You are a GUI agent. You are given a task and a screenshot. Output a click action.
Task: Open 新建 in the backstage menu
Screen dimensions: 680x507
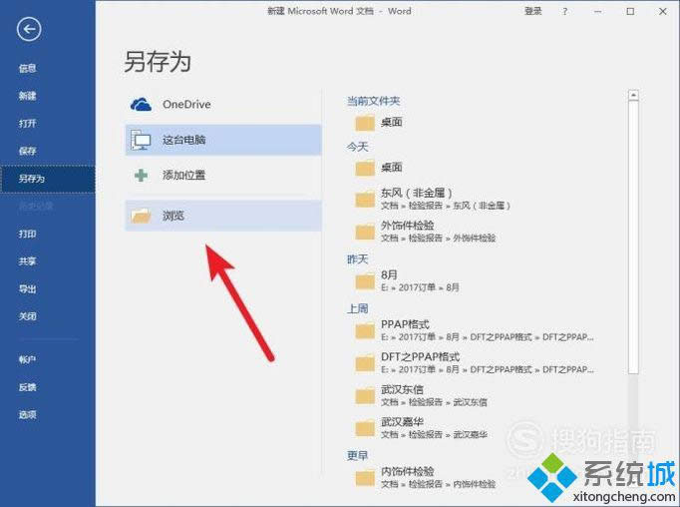(x=27, y=96)
